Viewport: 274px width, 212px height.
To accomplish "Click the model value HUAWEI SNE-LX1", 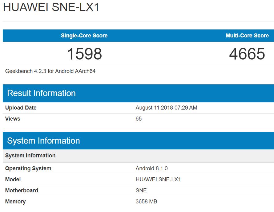I will tap(158, 179).
